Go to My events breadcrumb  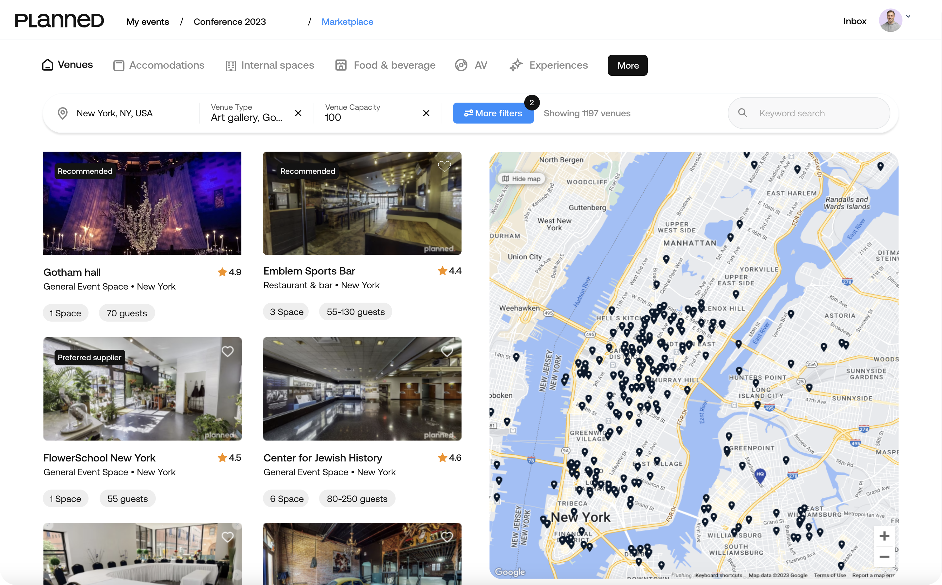147,22
